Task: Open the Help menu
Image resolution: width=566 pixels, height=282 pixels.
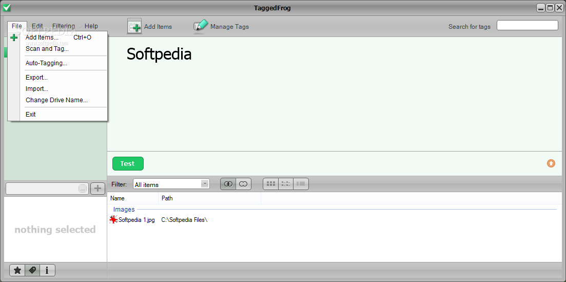Action: click(91, 26)
